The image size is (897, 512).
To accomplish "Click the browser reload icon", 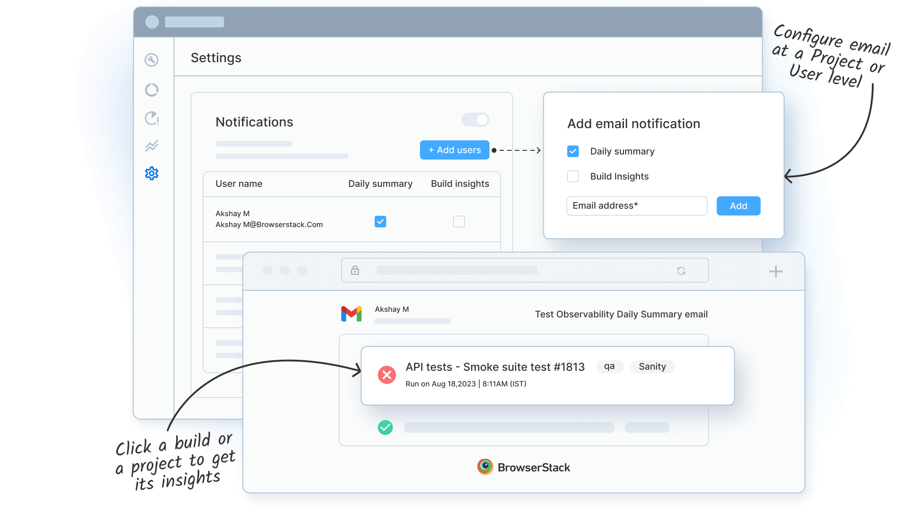I will tap(681, 271).
